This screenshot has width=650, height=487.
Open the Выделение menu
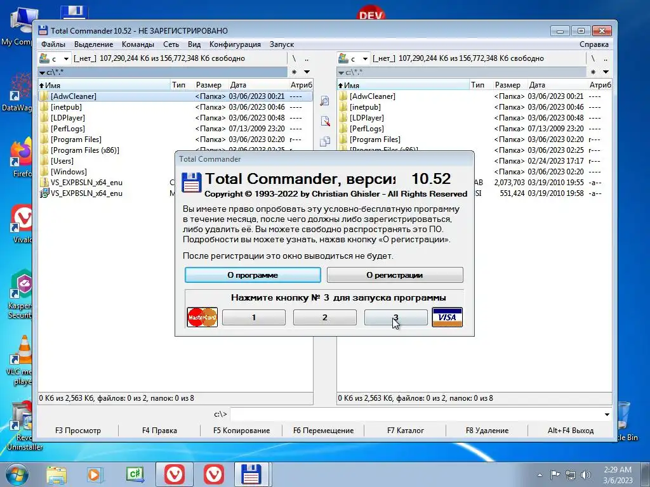[94, 44]
